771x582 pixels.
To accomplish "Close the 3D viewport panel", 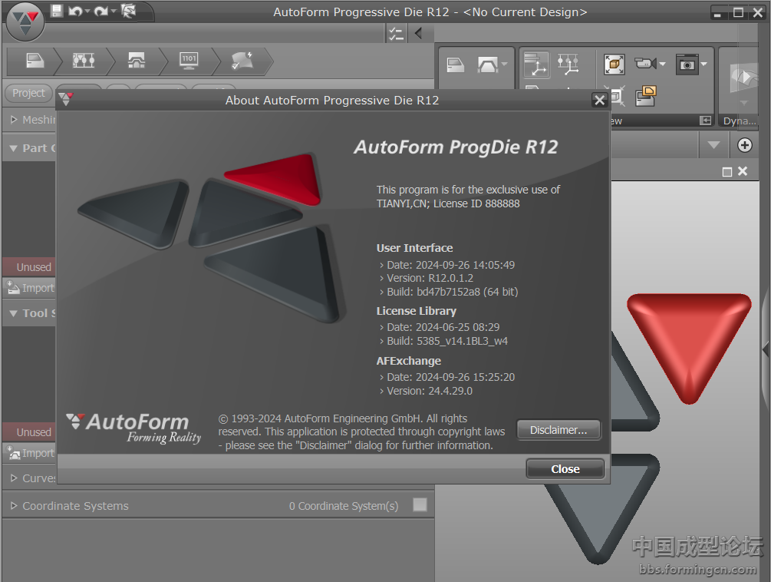I will tap(743, 171).
